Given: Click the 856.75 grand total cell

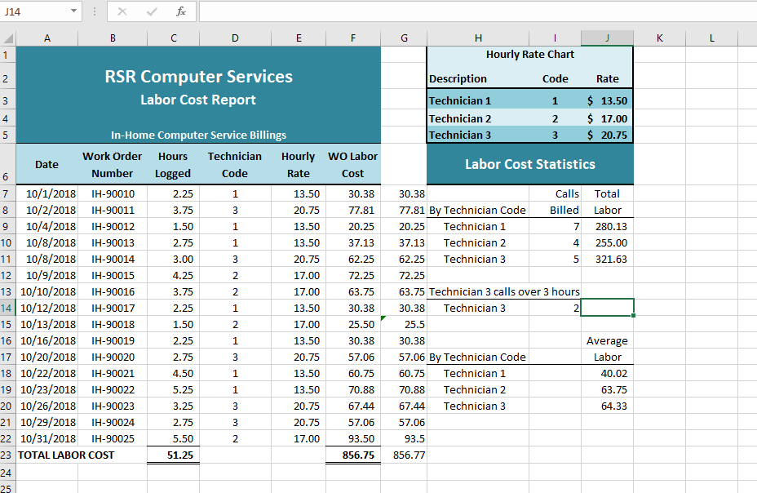Looking at the screenshot, I should tap(353, 455).
